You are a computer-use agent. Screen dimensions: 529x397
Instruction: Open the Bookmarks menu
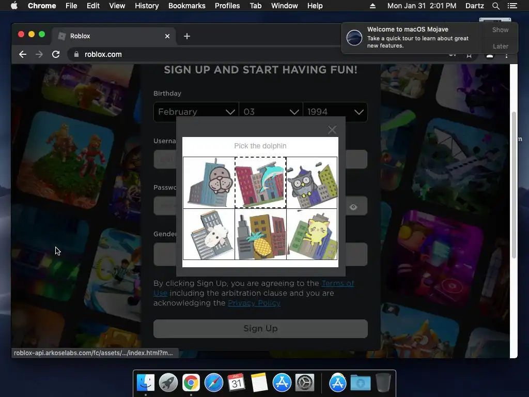(x=187, y=6)
